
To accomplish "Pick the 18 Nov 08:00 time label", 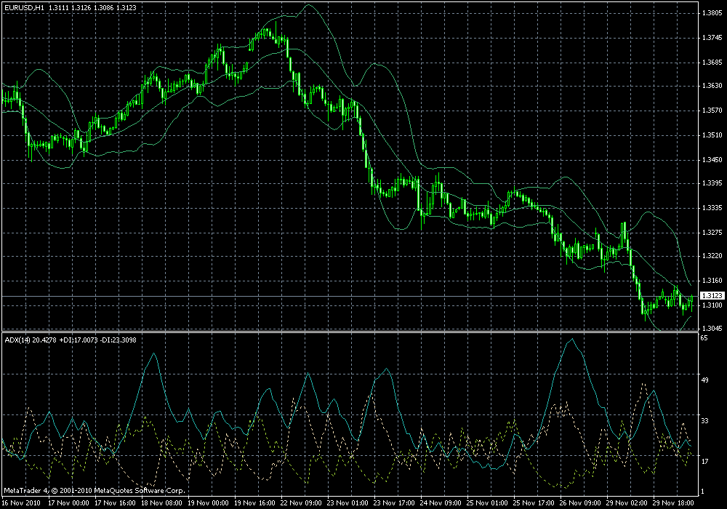I will click(x=161, y=503).
